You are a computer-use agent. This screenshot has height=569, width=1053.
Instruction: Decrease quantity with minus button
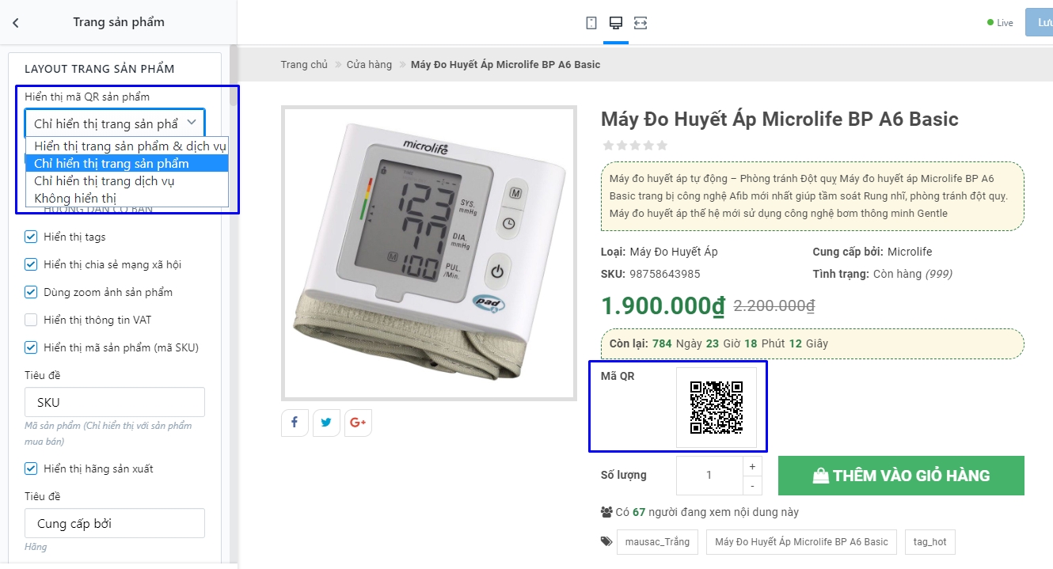(x=752, y=485)
